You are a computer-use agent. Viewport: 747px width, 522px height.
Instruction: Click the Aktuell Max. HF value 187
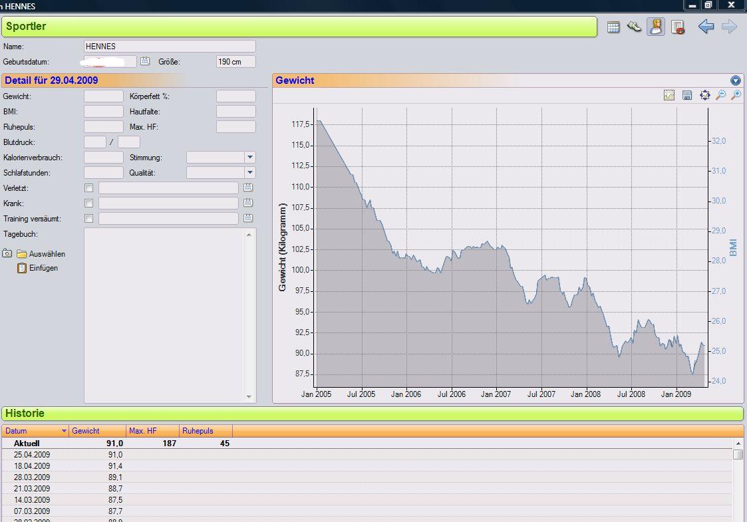pyautogui.click(x=169, y=444)
